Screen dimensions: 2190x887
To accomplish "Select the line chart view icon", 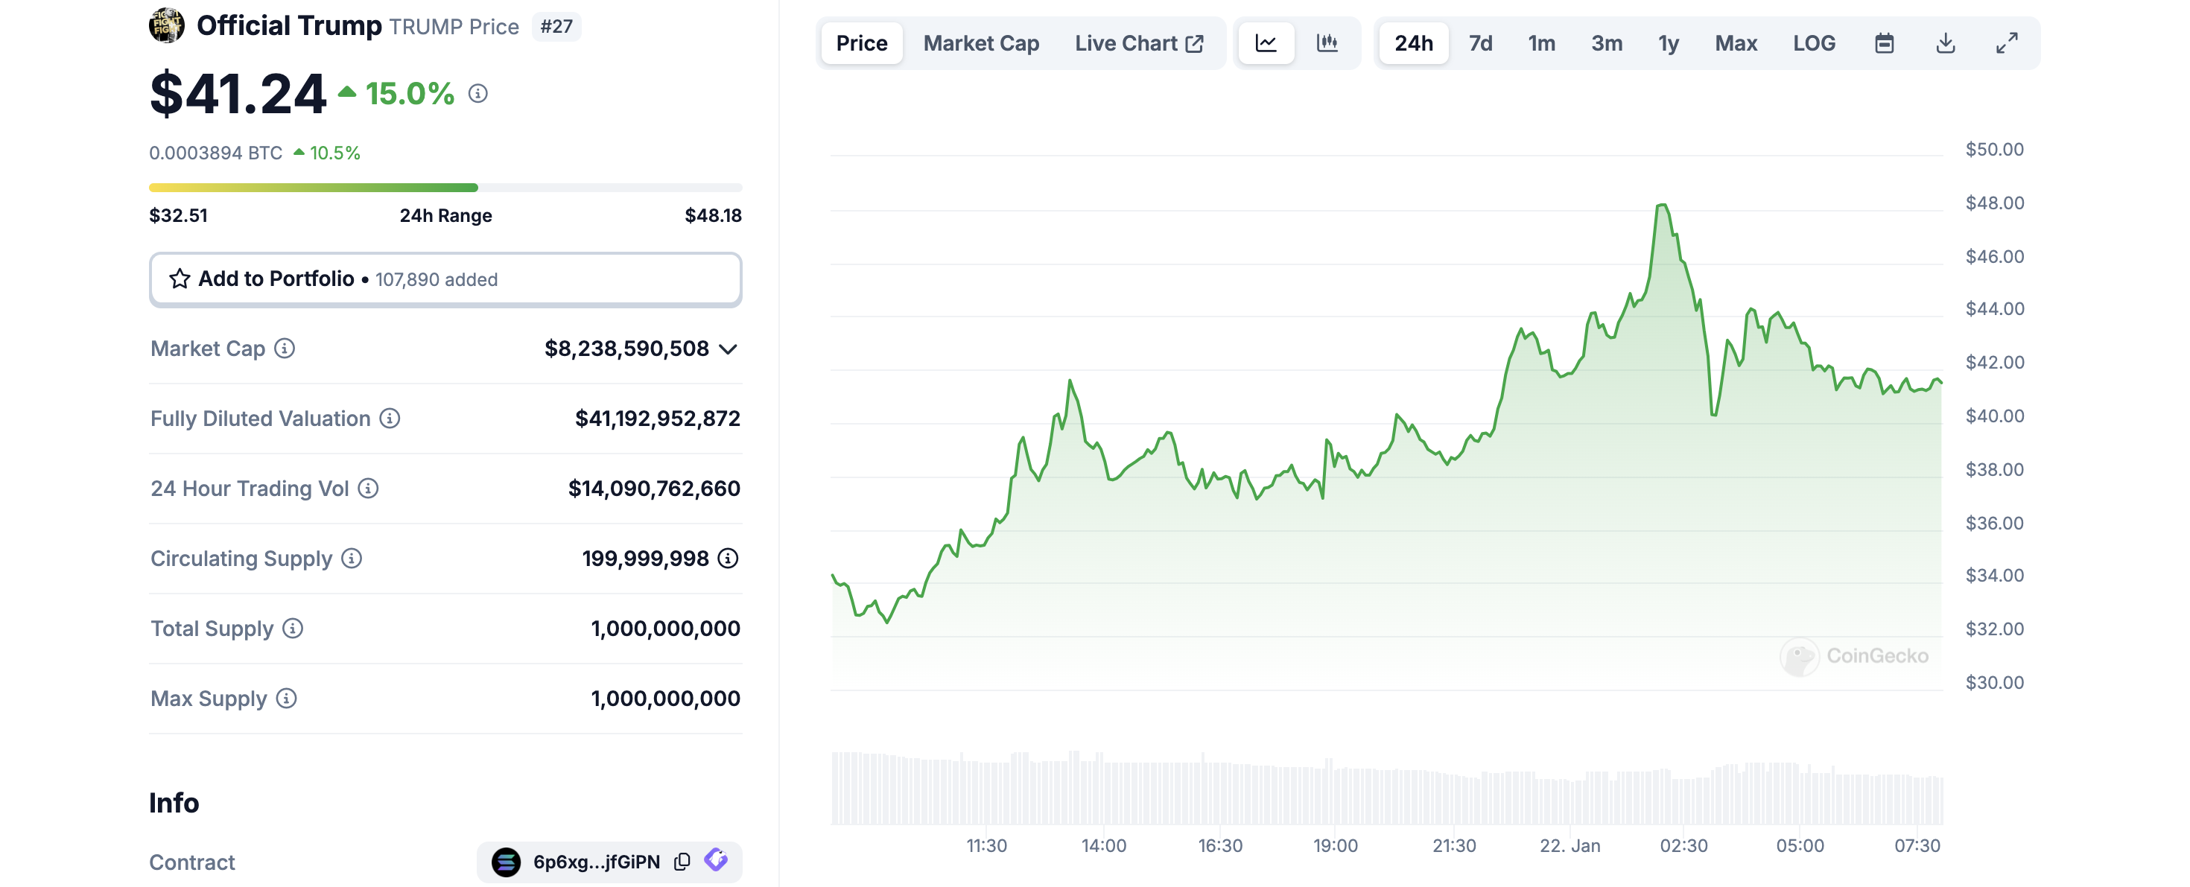I will (x=1266, y=42).
